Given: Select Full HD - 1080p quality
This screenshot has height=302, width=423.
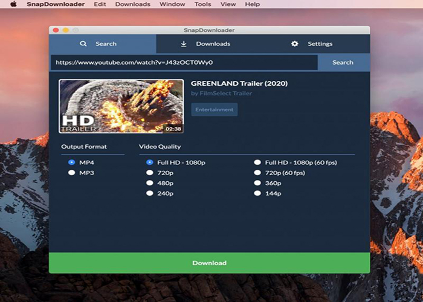Looking at the screenshot, I should [x=149, y=162].
